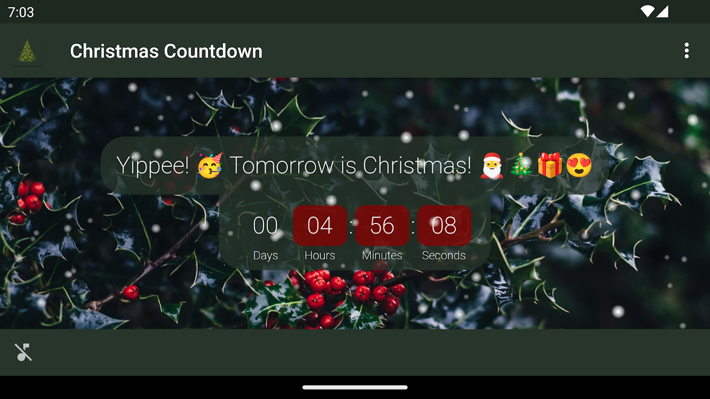
Task: Tap the 08 seconds counter box
Action: pos(444,225)
